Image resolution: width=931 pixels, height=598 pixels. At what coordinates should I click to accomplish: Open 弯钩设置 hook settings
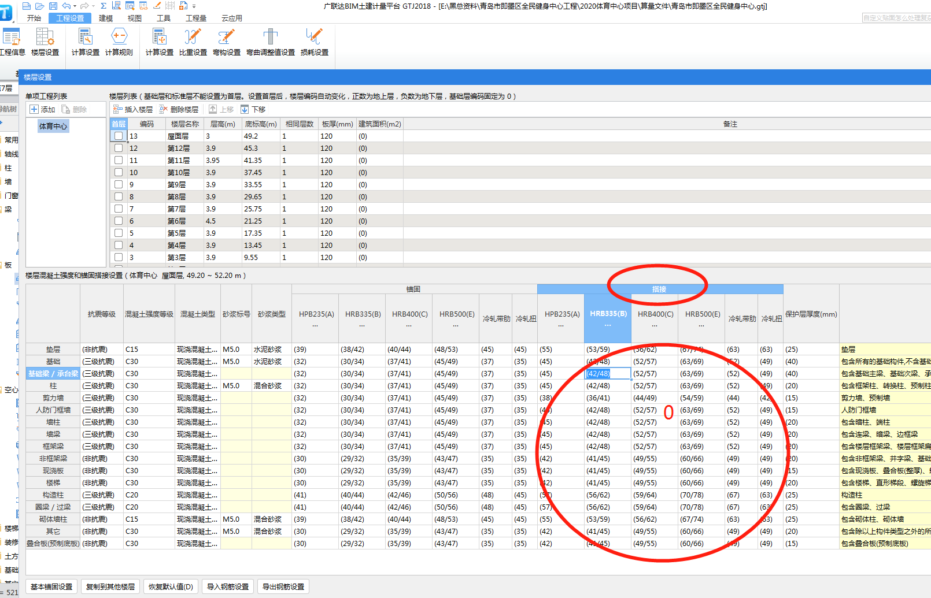(227, 42)
